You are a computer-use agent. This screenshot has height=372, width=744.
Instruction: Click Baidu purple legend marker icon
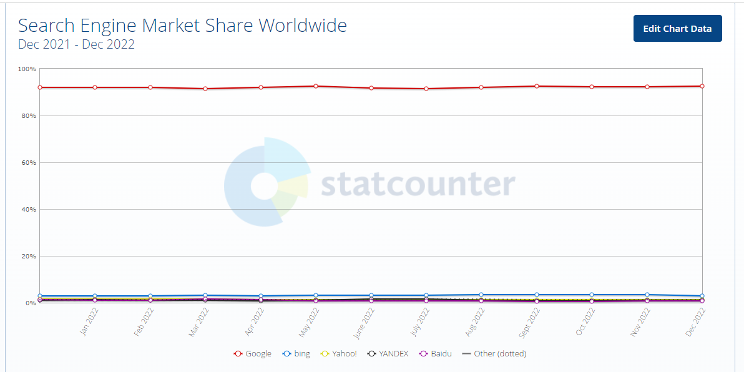pyautogui.click(x=424, y=353)
